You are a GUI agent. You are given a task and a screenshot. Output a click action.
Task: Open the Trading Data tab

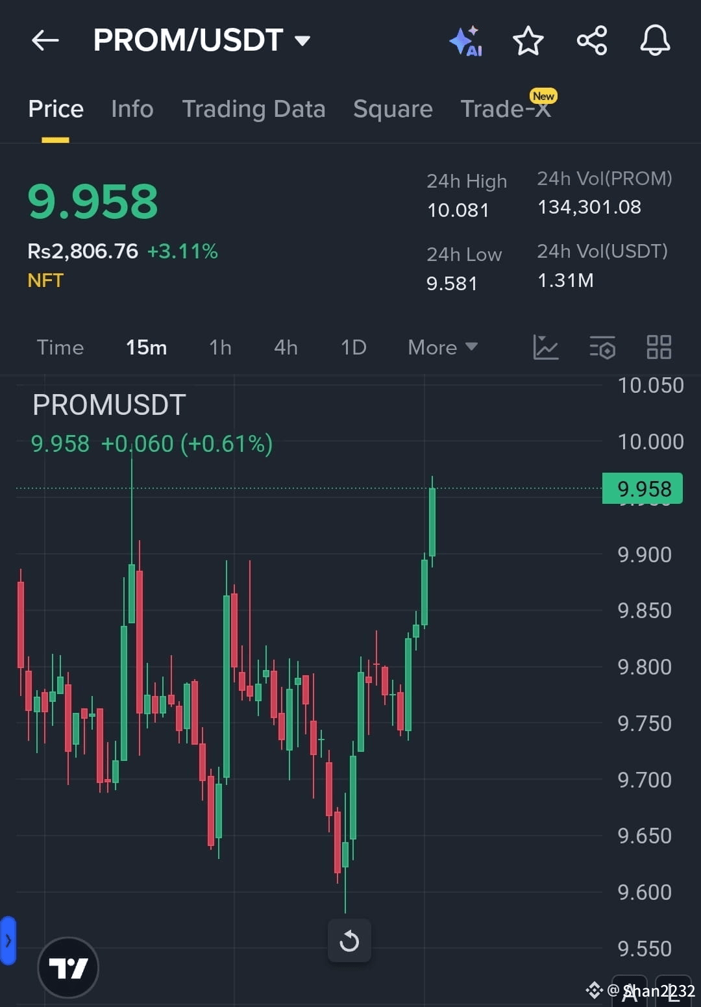pyautogui.click(x=254, y=109)
